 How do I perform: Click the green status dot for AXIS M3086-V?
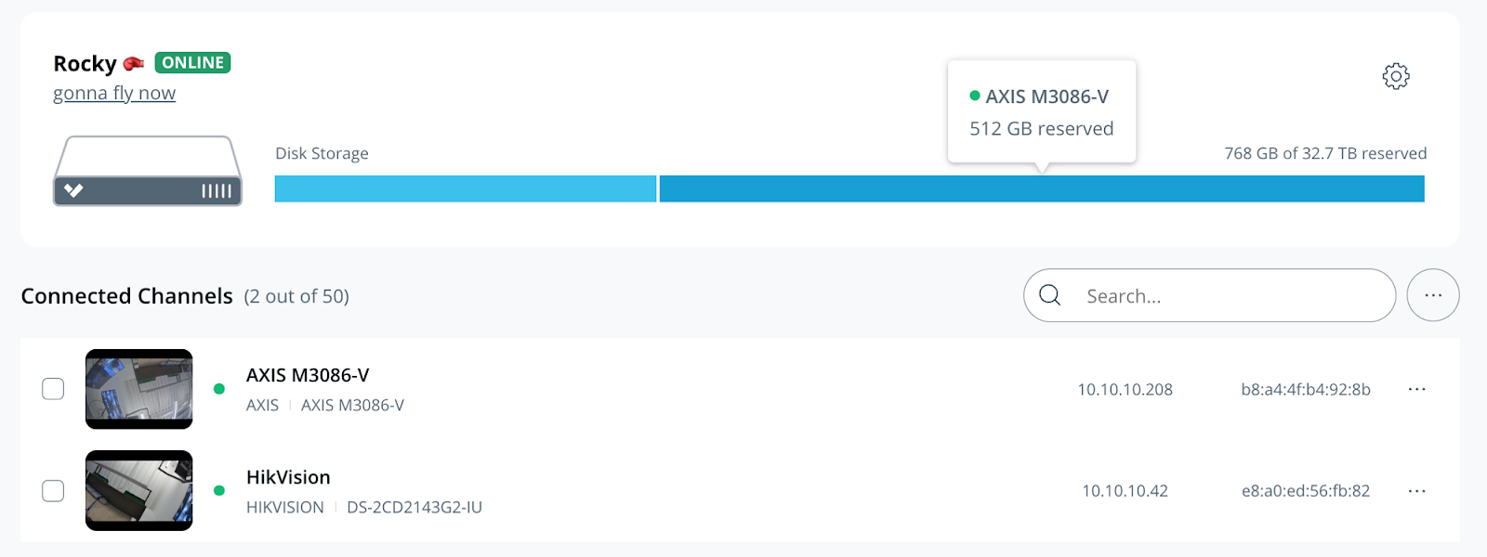pos(219,389)
